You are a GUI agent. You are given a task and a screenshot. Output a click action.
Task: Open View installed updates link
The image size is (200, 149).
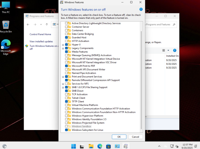pos(41,41)
